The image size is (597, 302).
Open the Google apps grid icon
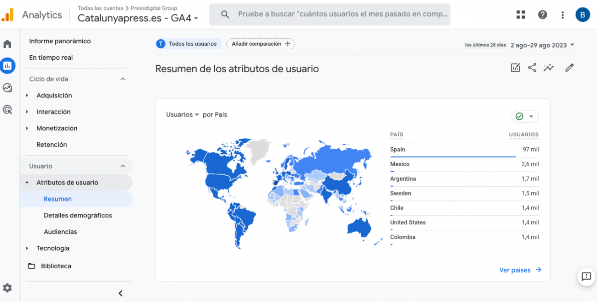pos(521,15)
